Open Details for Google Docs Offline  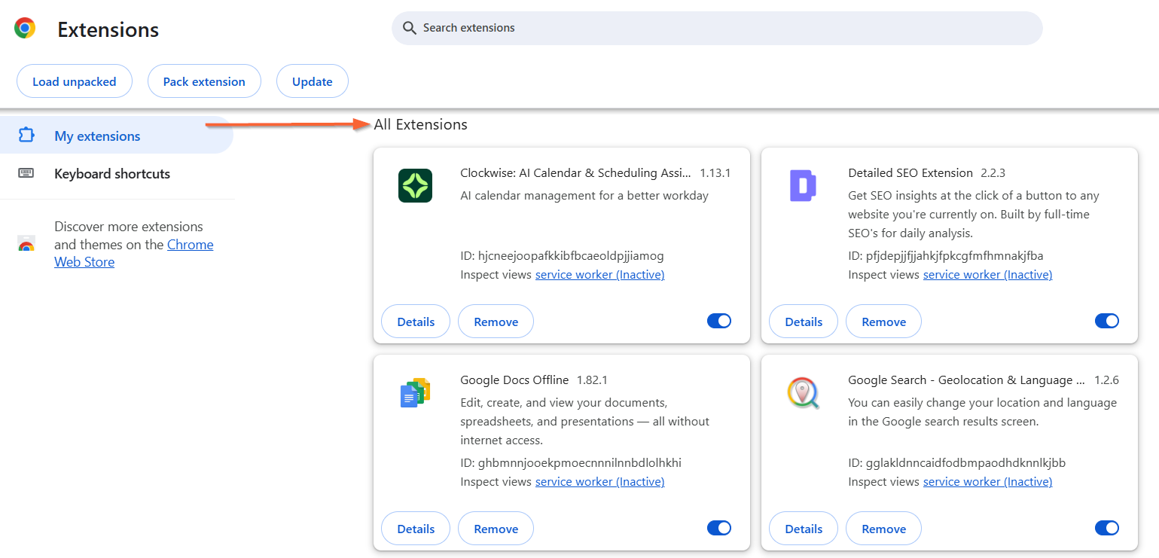click(x=416, y=529)
